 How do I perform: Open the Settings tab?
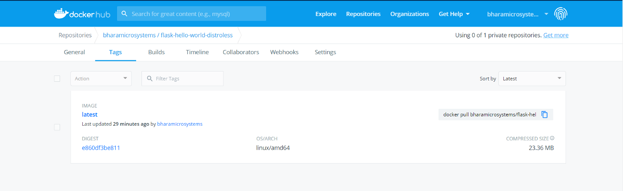tap(325, 52)
